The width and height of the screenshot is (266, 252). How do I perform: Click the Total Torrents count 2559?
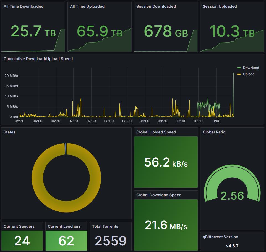coord(111,241)
